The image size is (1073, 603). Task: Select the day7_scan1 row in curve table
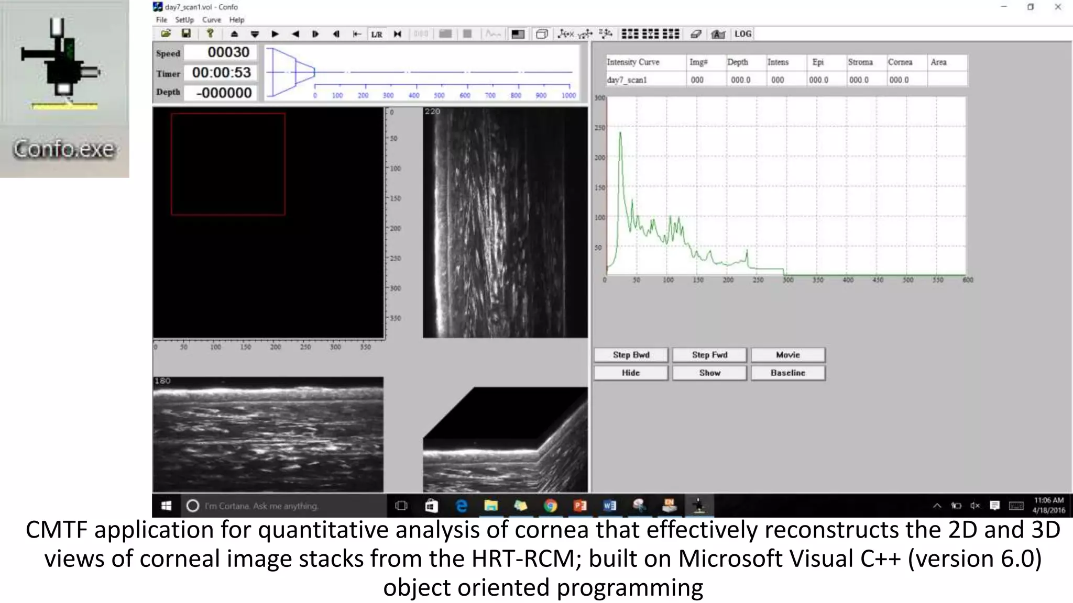787,80
